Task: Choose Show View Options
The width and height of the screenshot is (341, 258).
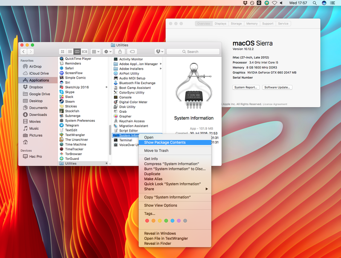Action: click(x=175, y=205)
